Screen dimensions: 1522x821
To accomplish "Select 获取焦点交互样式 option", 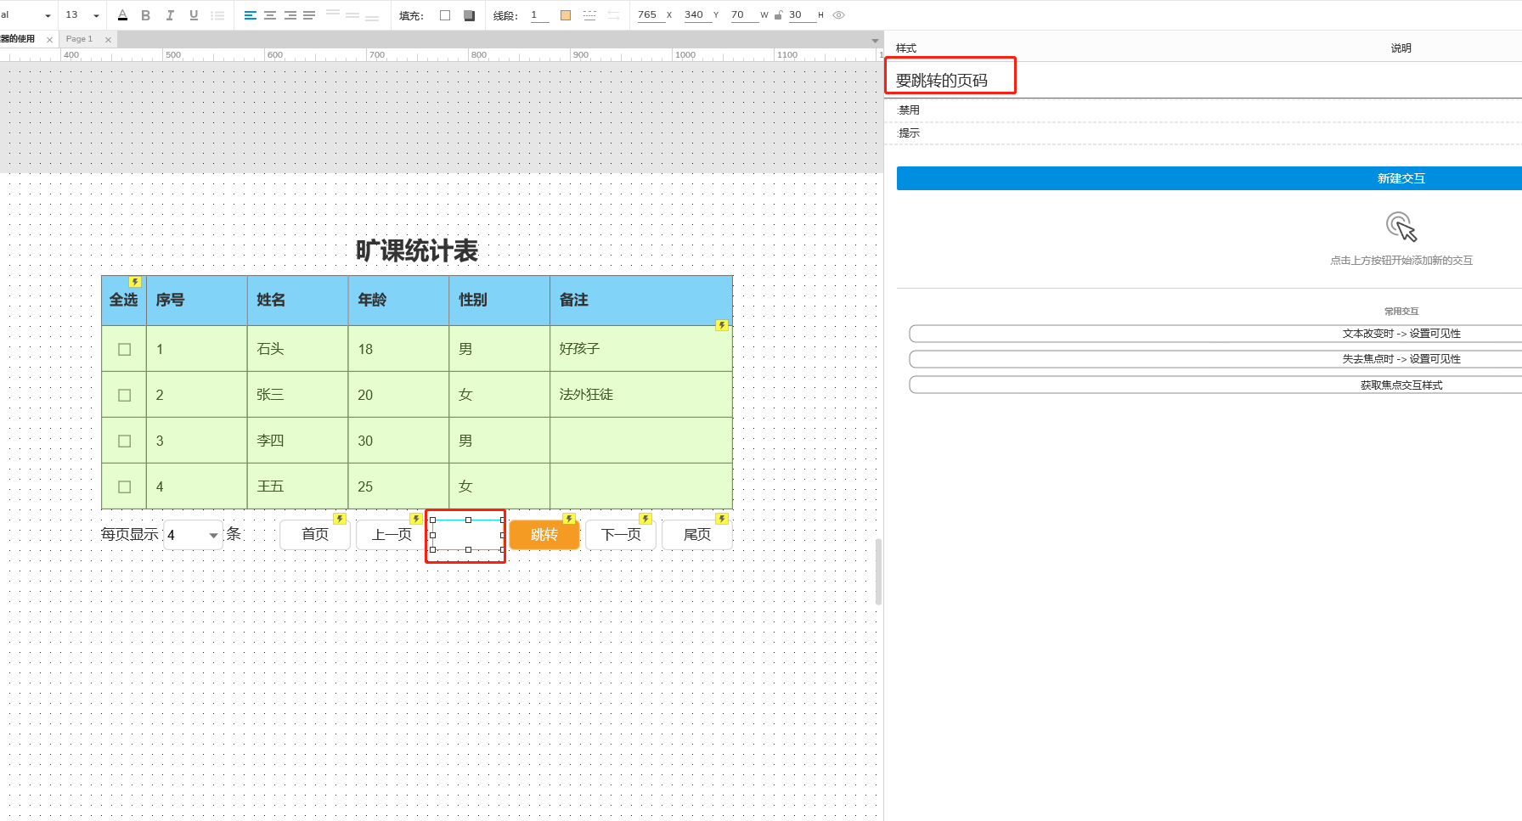I will pos(1215,385).
